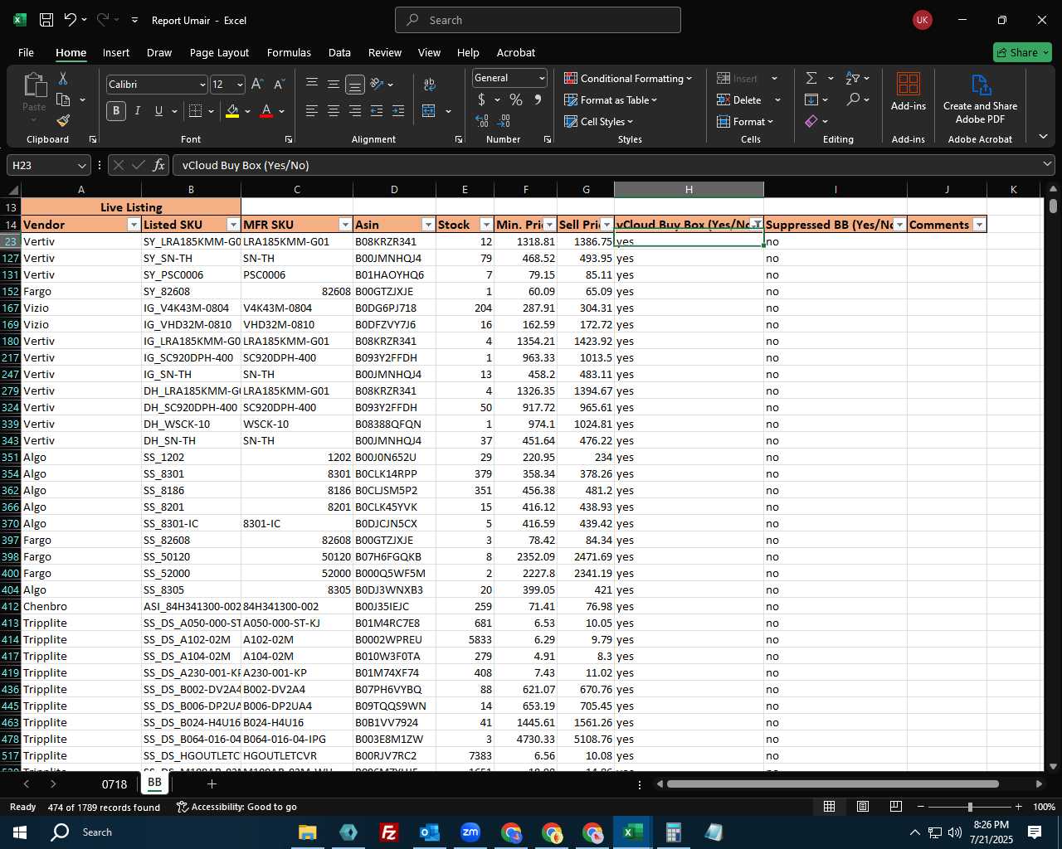This screenshot has width=1062, height=849.
Task: Open FileZilla from the taskbar
Action: [388, 832]
